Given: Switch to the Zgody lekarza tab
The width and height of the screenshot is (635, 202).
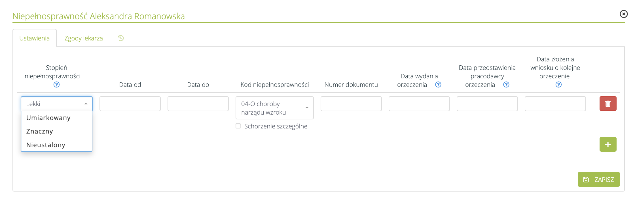Looking at the screenshot, I should tap(84, 38).
